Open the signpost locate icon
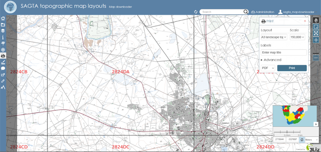This screenshot has height=152, width=321. 3,44
